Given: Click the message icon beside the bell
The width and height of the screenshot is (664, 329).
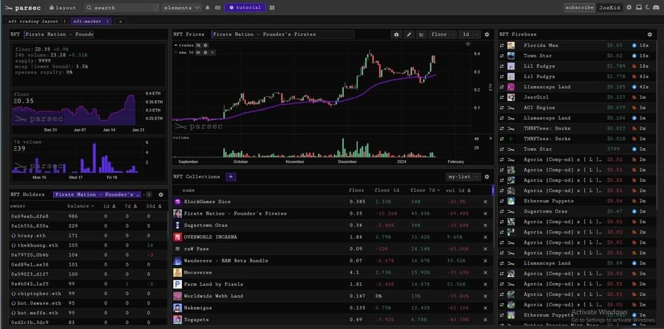Looking at the screenshot, I should pyautogui.click(x=218, y=7).
